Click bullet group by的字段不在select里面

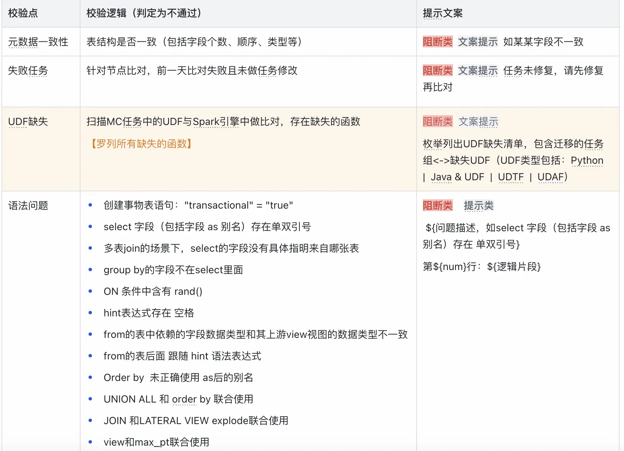coord(173,270)
